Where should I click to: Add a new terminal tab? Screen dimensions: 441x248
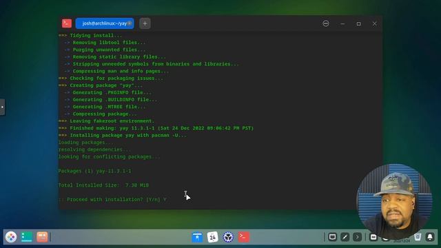[145, 23]
